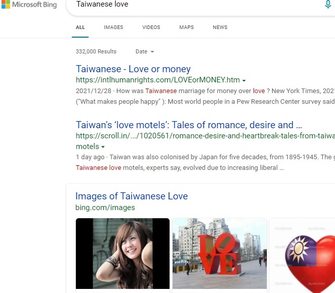The width and height of the screenshot is (335, 293).
Task: Click the green scroll.in URL text
Action: tap(204, 136)
